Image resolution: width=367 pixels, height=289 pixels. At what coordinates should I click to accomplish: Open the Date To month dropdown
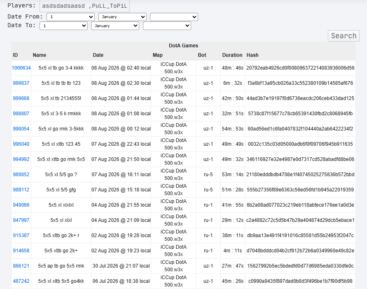coord(115,26)
